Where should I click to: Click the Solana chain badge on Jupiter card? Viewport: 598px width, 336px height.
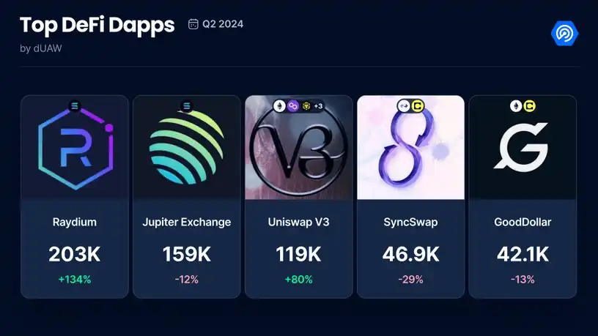point(186,106)
